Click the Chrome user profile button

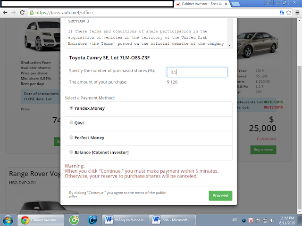pyautogui.click(x=268, y=3)
